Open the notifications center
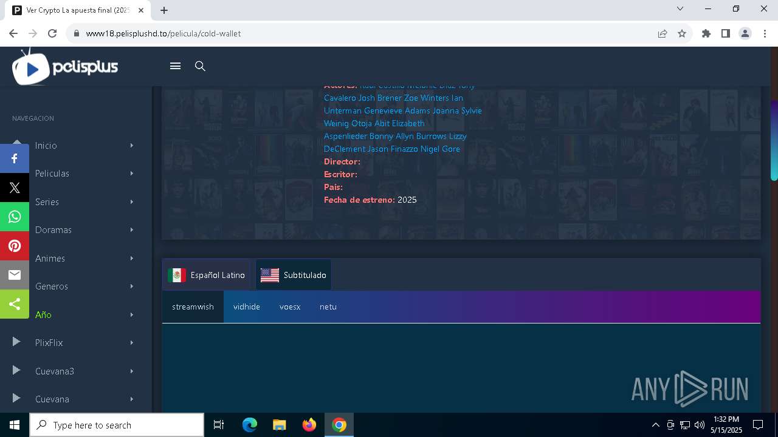778x437 pixels. pyautogui.click(x=758, y=425)
